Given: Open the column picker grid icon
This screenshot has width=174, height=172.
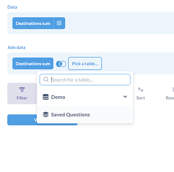Looking at the screenshot, I should [x=59, y=23].
